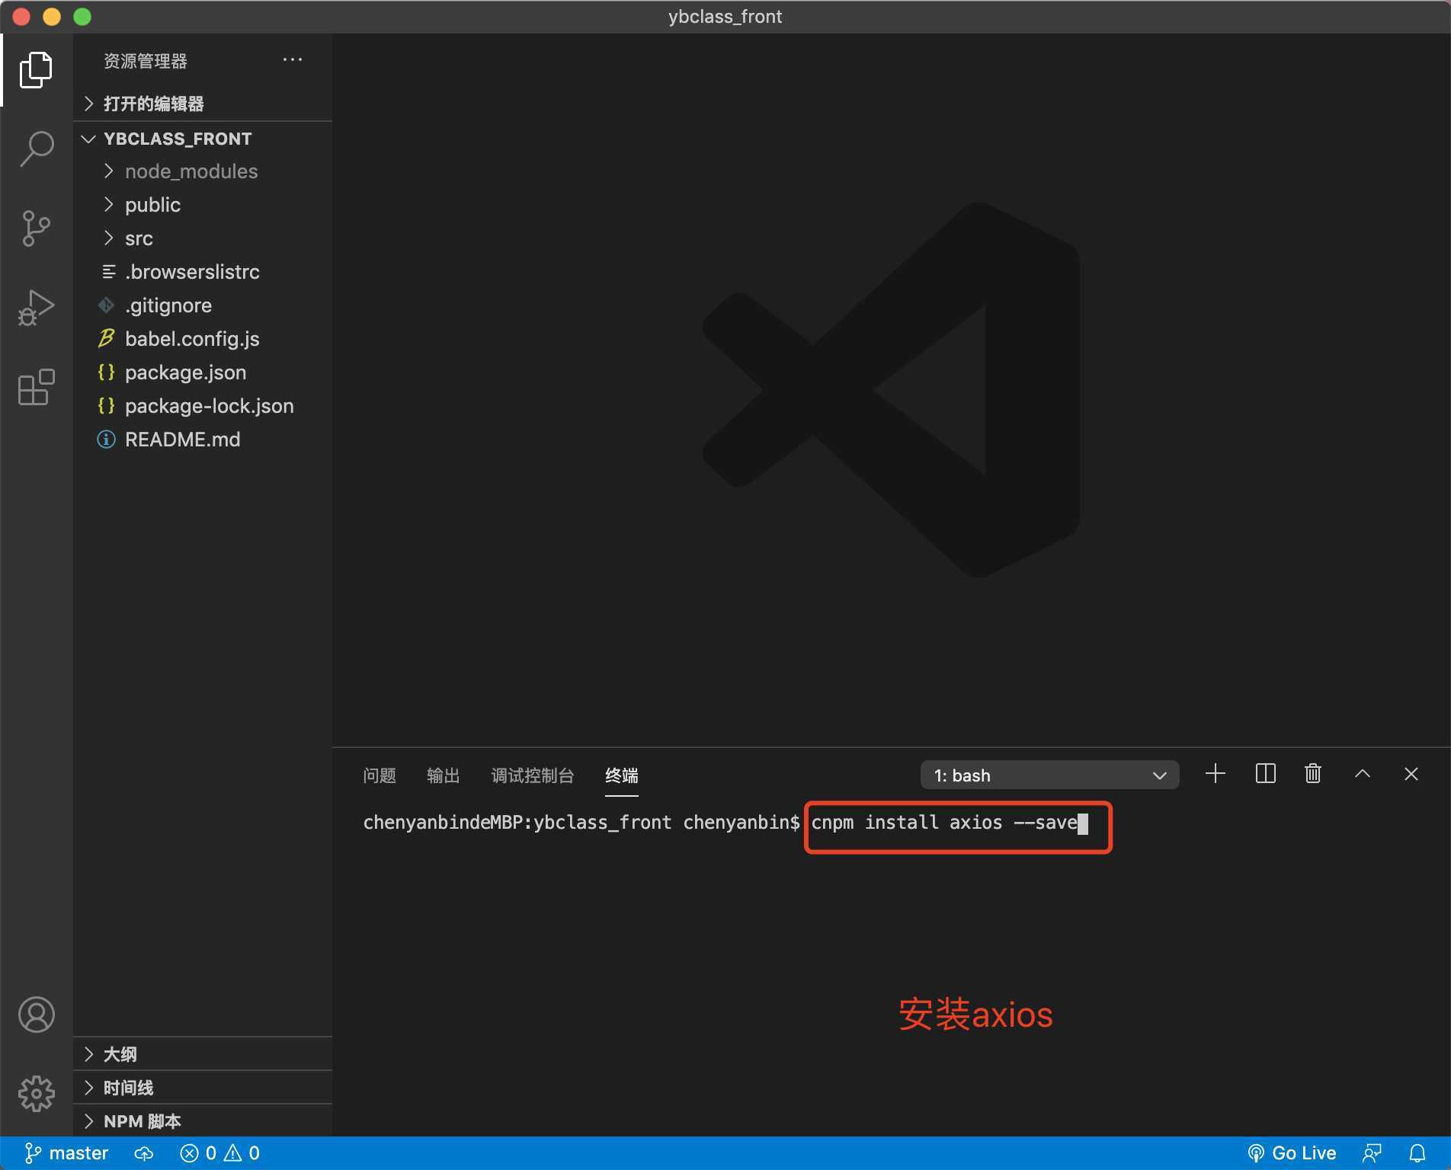Open explorer more actions ellipsis
The height and width of the screenshot is (1170, 1451).
pos(293,60)
